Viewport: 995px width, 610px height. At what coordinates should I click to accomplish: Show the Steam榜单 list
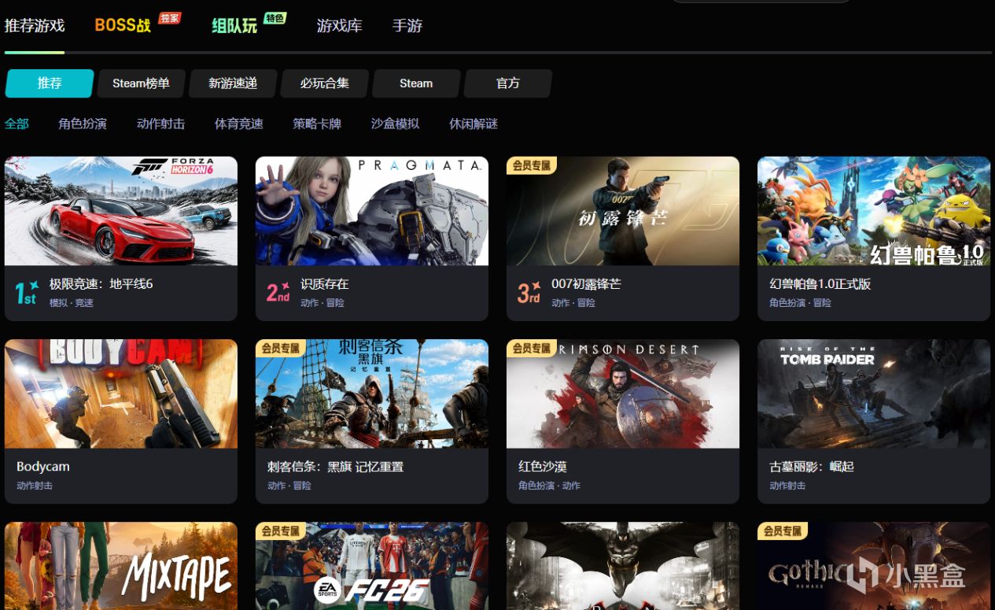tap(141, 83)
